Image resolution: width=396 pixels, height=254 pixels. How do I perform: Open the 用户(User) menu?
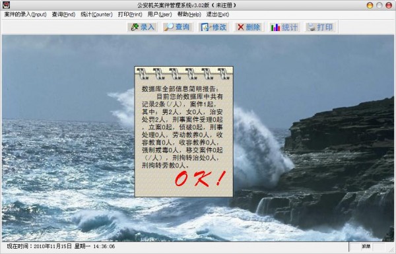point(160,15)
